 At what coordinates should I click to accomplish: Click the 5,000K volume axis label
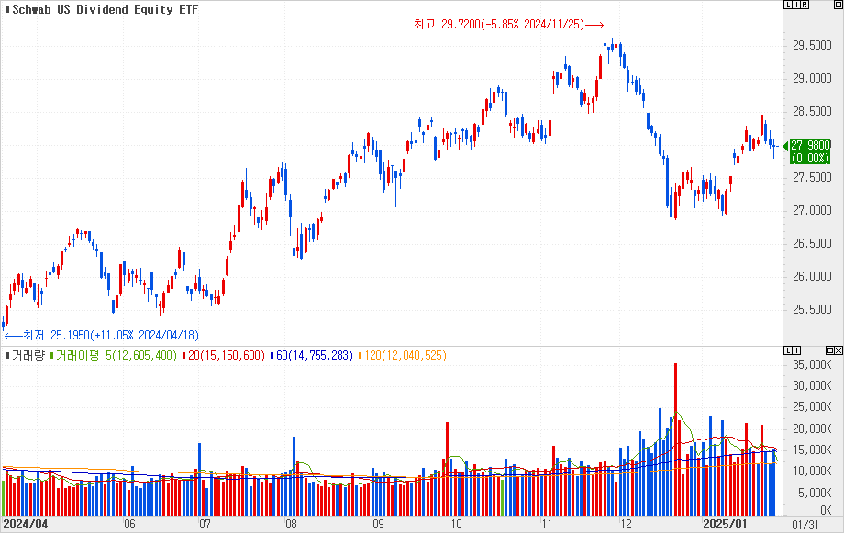[x=815, y=493]
